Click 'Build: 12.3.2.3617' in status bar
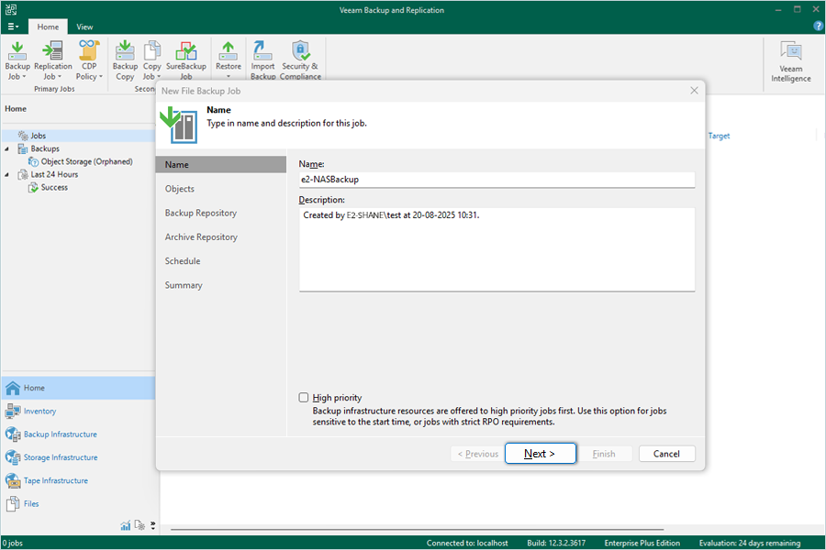 556,544
